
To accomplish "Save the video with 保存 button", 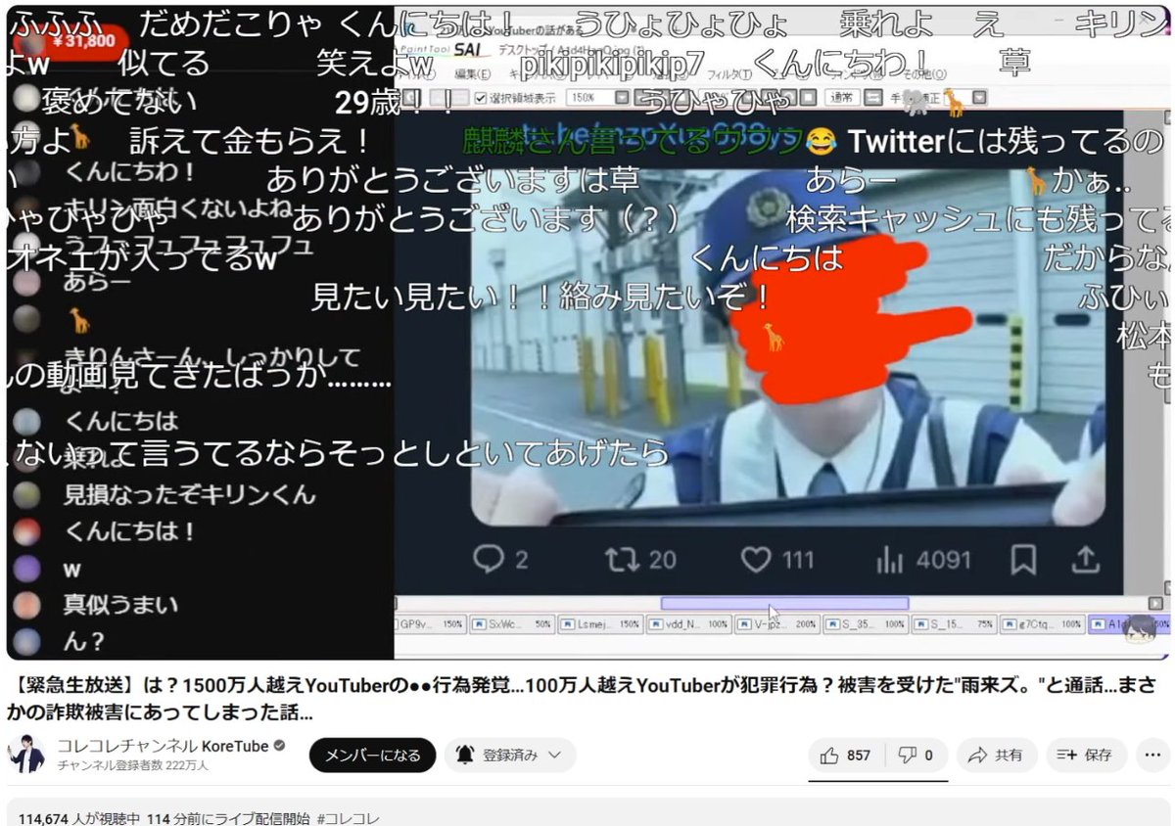I will (1086, 755).
